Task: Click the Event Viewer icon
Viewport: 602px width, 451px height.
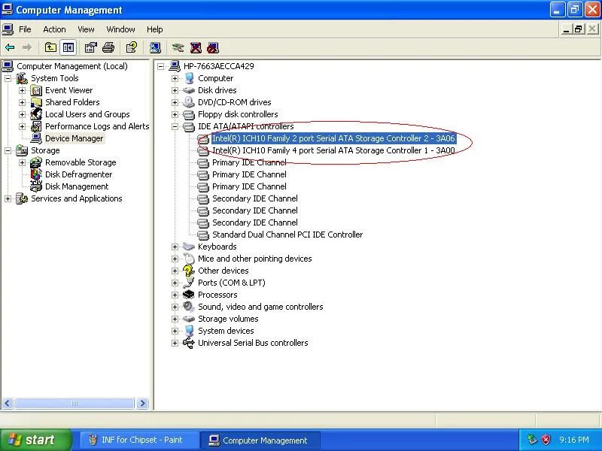Action: click(36, 90)
